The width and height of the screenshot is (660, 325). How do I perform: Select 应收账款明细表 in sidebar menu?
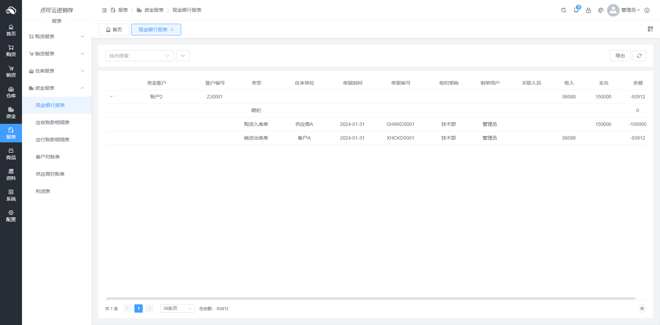tap(53, 122)
